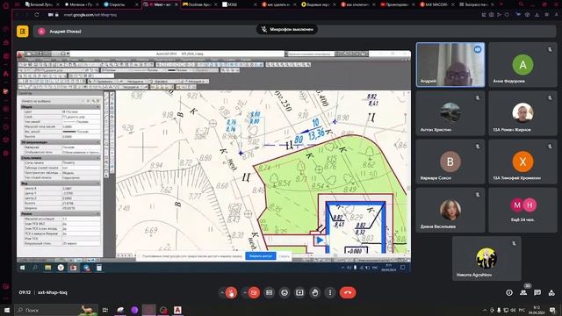Close the Meet browser tab

pyautogui.click(x=176, y=4)
